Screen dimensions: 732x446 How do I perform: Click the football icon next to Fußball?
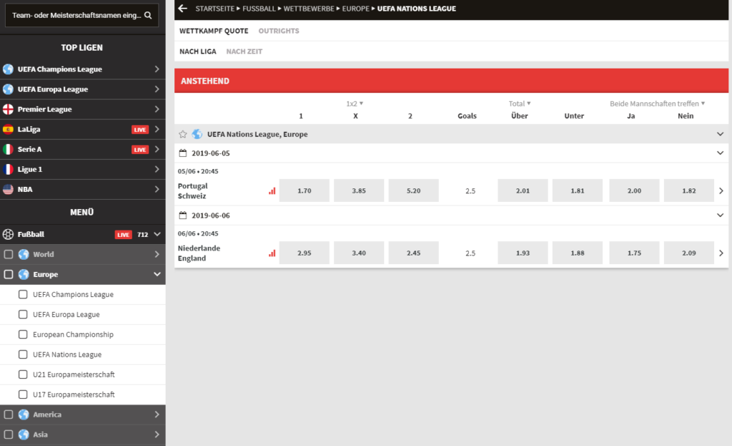8,235
